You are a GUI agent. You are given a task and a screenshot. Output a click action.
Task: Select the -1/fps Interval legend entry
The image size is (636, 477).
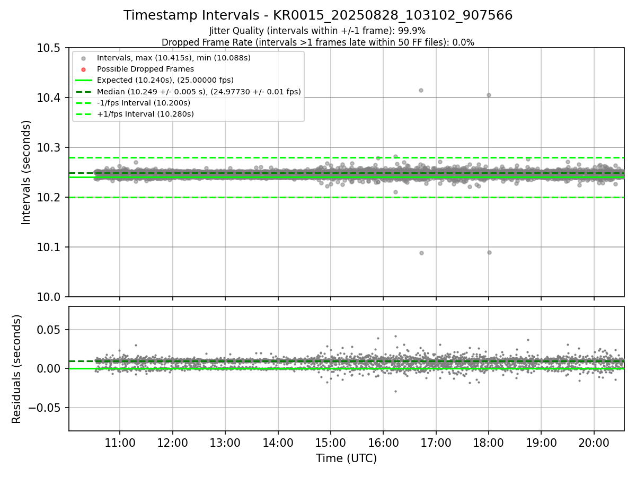pyautogui.click(x=144, y=103)
